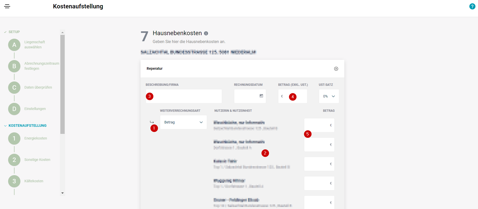Screen dimensions: 478x209
Task: Go to Sonstige Kosten step
Action: (x=37, y=160)
